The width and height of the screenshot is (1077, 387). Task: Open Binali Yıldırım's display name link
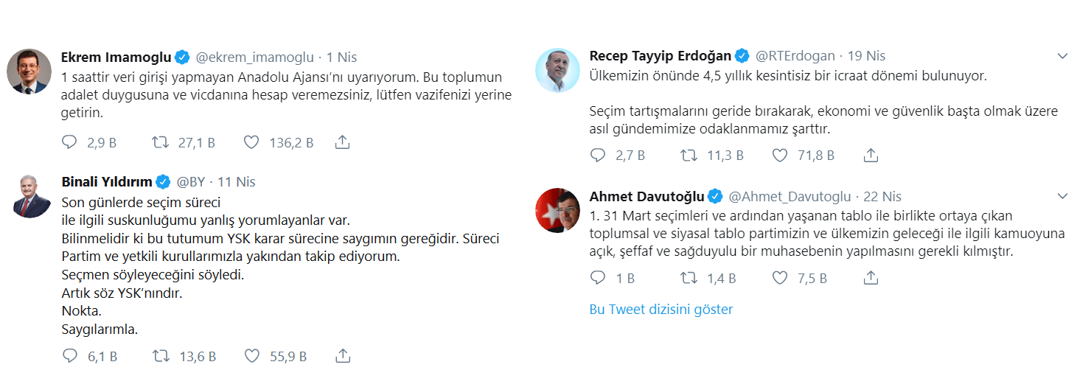(x=106, y=181)
